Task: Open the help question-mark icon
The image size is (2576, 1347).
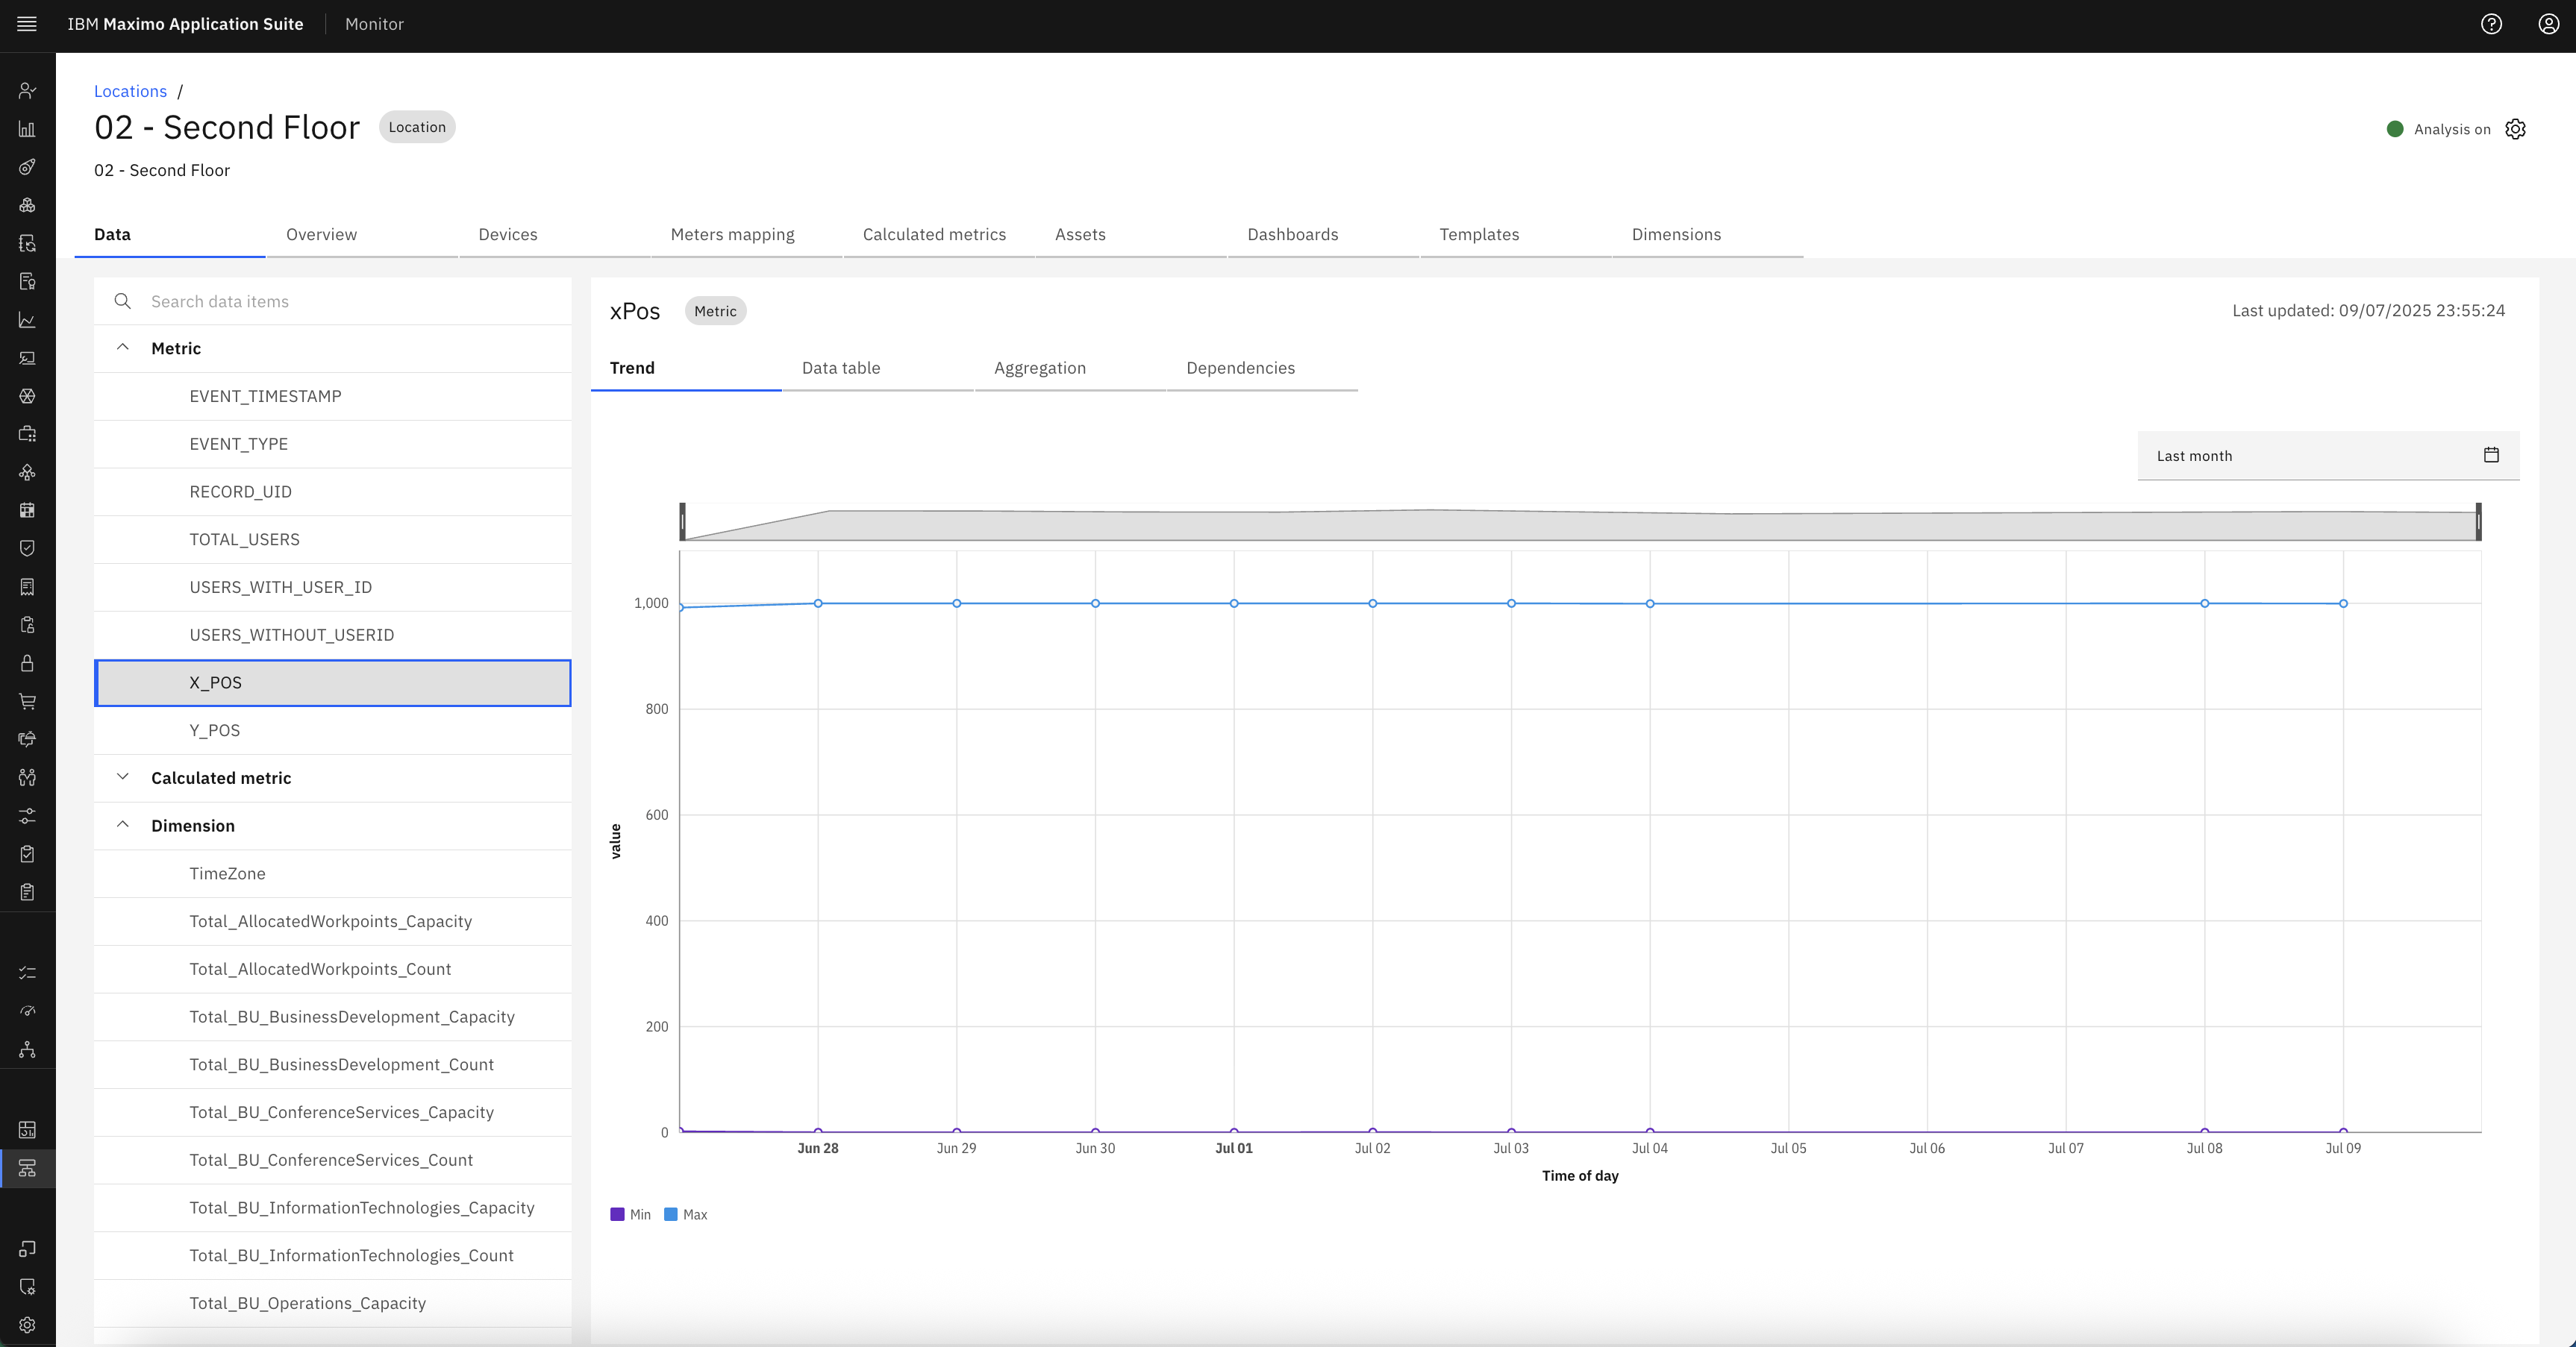Action: pyautogui.click(x=2491, y=24)
